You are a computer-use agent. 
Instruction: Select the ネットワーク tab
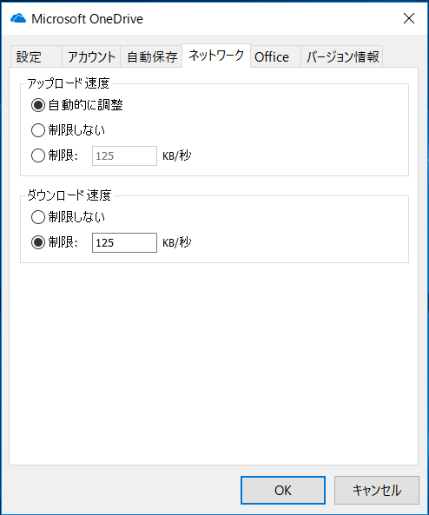216,56
